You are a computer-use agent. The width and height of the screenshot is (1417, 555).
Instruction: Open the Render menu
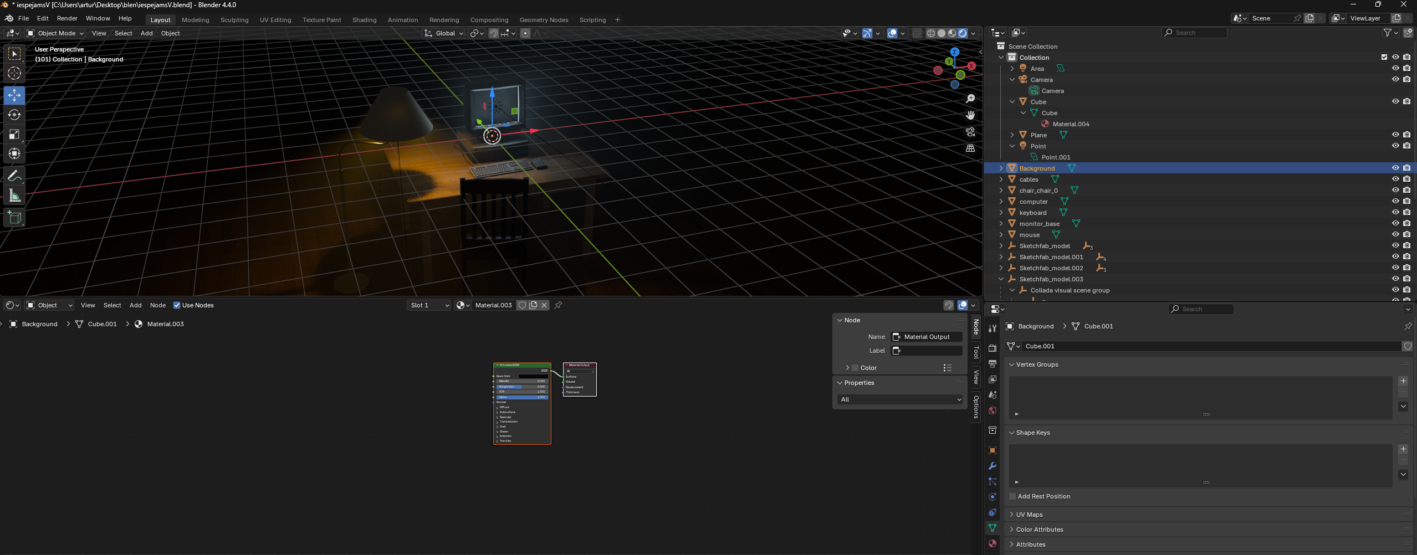[x=67, y=18]
